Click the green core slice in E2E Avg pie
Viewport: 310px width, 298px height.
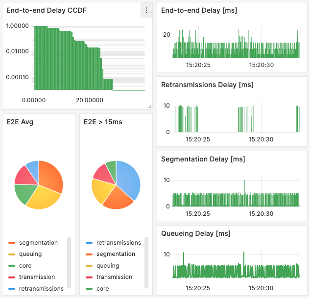pyautogui.click(x=23, y=193)
